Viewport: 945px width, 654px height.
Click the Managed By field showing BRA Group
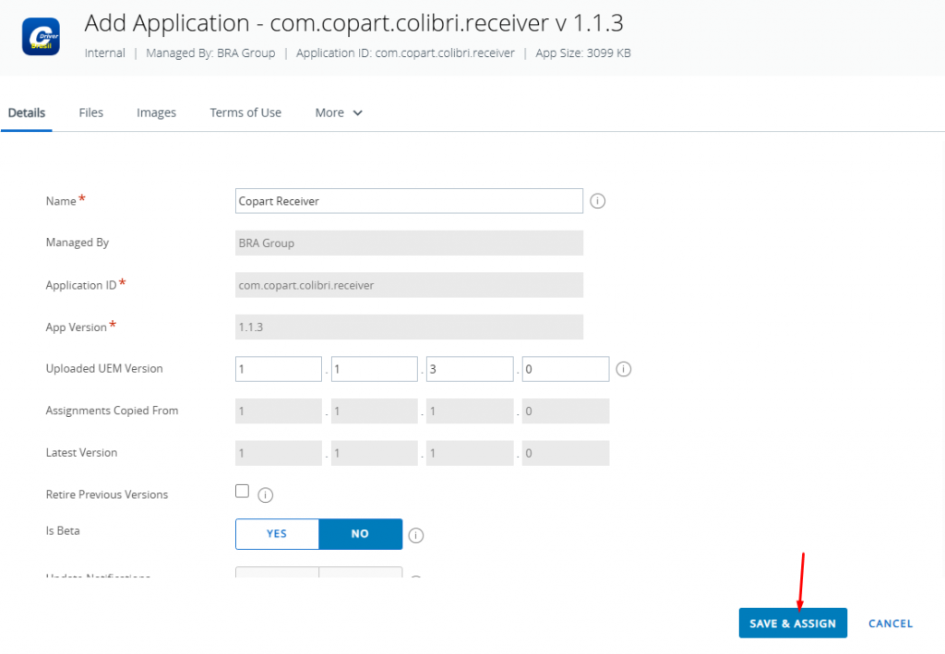pos(409,244)
